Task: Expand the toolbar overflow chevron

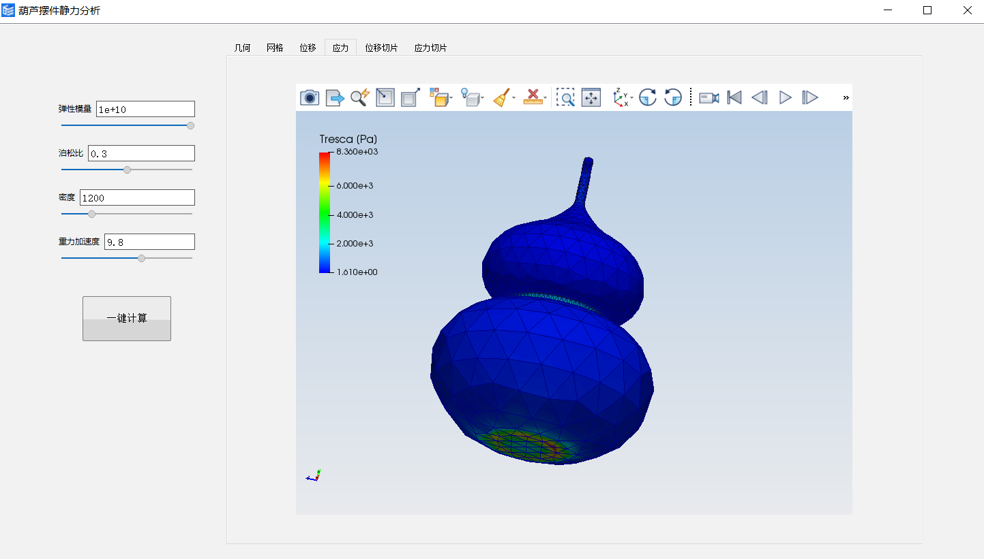Action: [846, 98]
